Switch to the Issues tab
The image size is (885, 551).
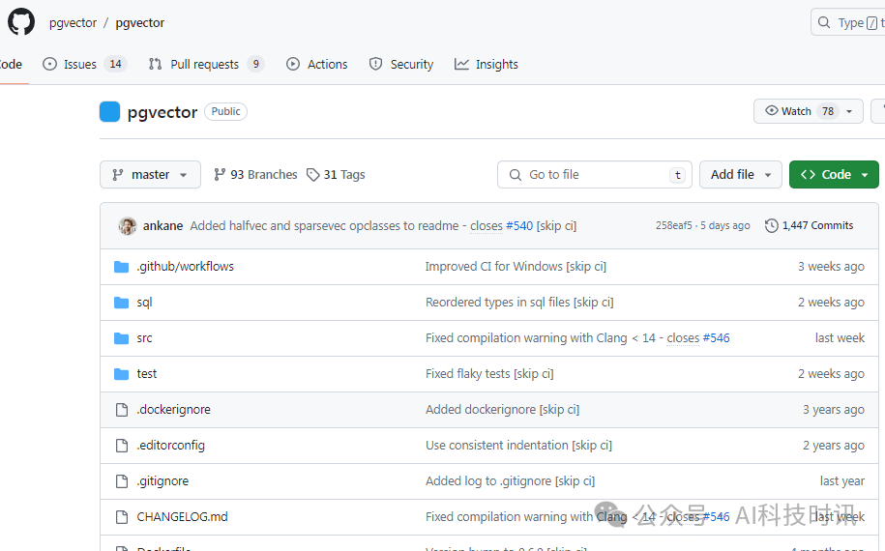point(83,65)
